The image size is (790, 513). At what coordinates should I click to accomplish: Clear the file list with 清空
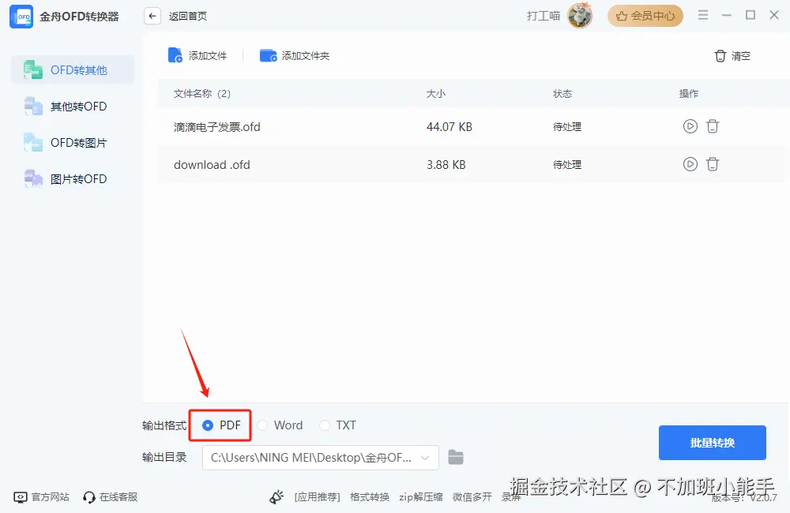point(732,56)
